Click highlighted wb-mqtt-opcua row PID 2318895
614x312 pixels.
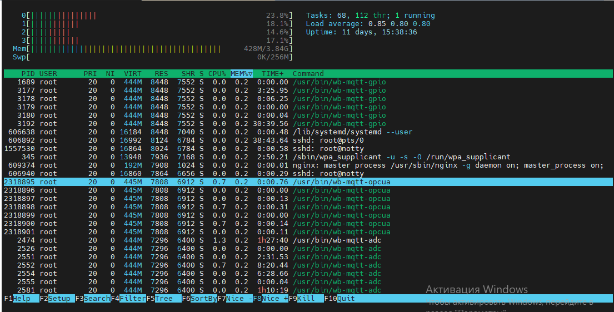click(308, 182)
